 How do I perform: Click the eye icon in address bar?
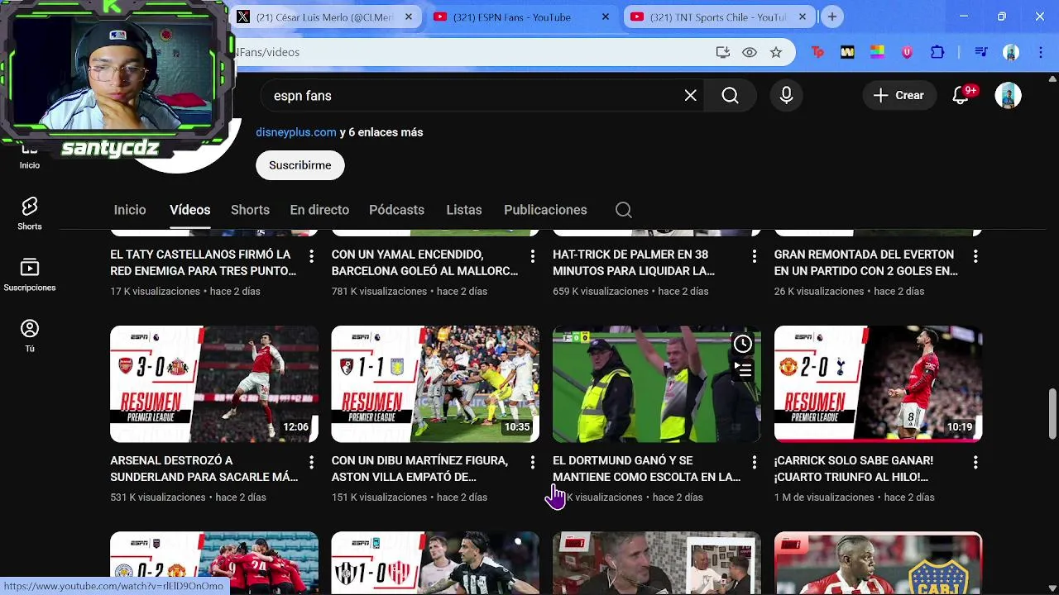pyautogui.click(x=750, y=52)
